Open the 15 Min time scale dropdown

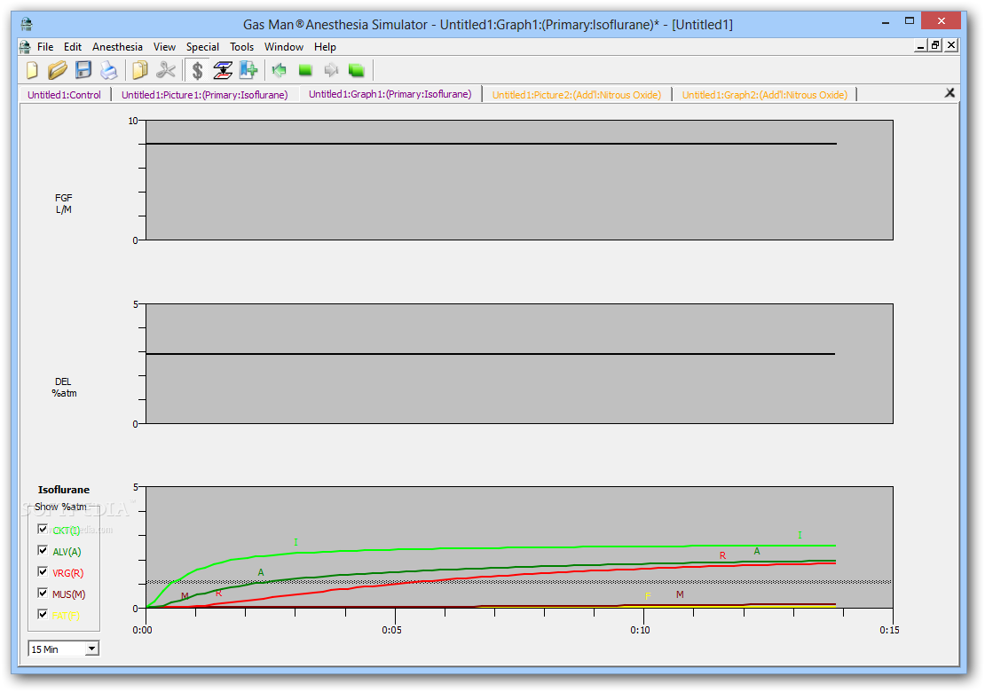pos(91,649)
